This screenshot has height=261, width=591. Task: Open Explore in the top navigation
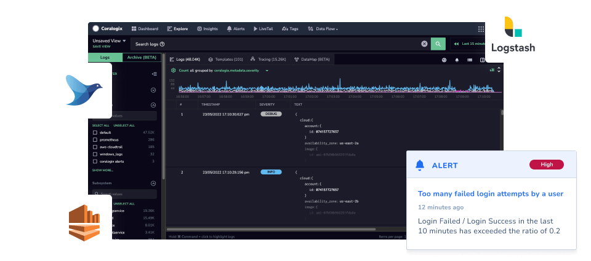click(x=178, y=29)
